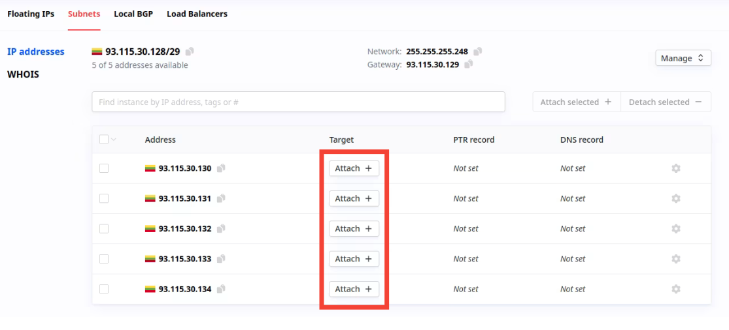This screenshot has height=330, width=729.
Task: Toggle the select-all checkbox in header
Action: pos(104,140)
